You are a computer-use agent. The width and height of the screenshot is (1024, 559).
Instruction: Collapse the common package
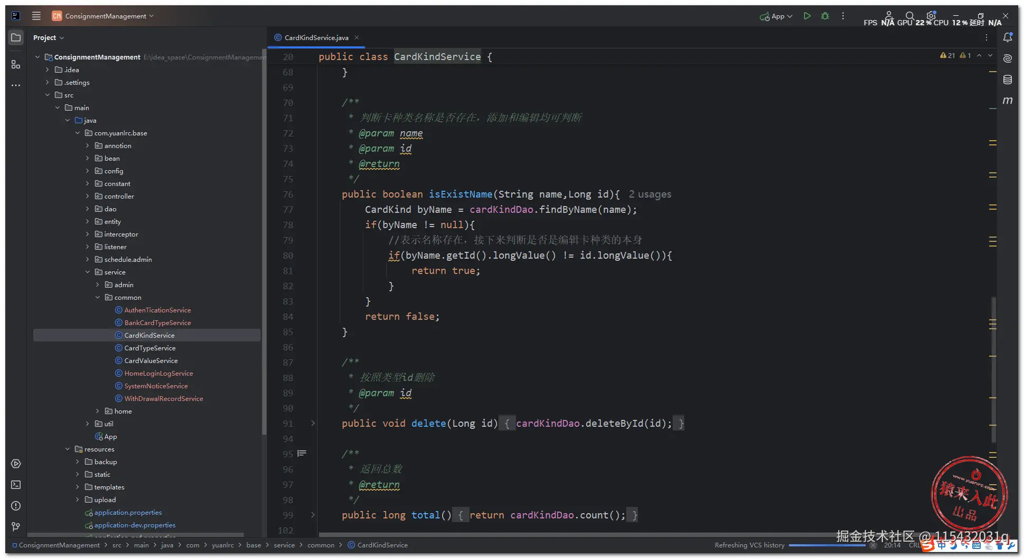tap(98, 297)
